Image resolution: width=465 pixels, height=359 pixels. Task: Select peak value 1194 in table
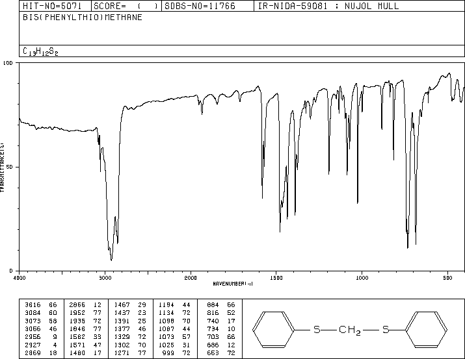click(x=166, y=305)
